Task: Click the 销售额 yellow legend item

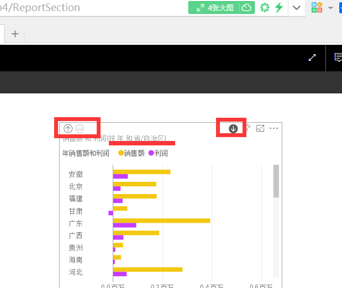Action: coord(131,153)
